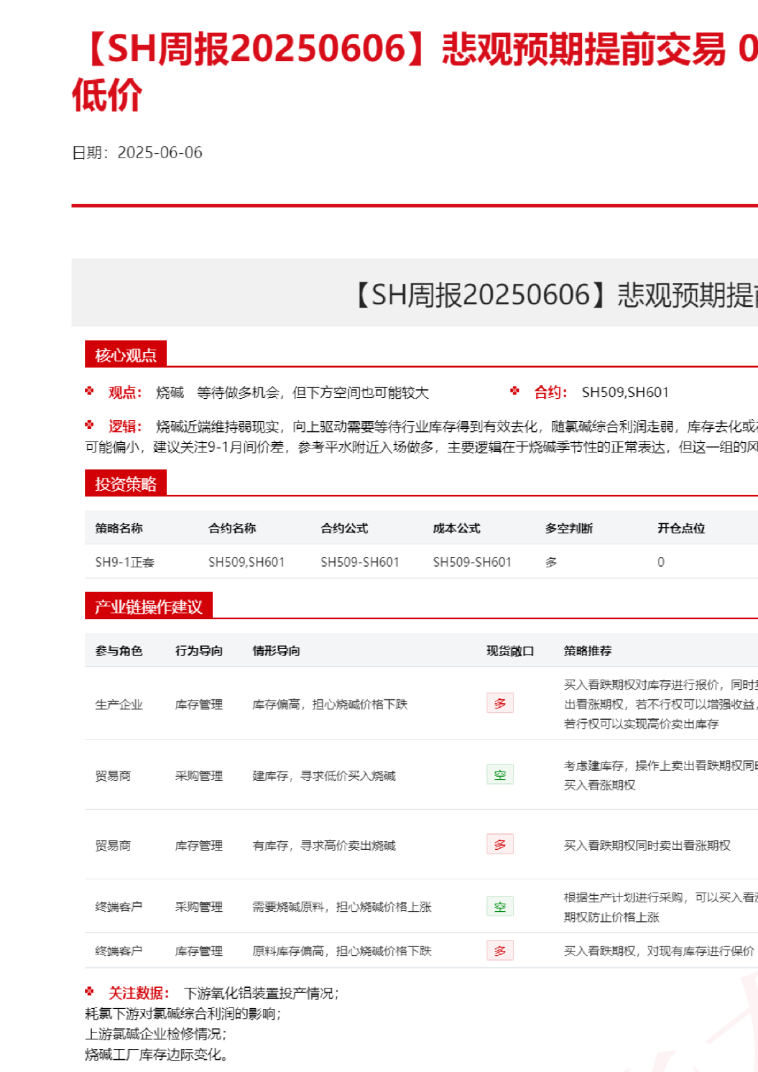The width and height of the screenshot is (758, 1072).
Task: Click the 多空判断 column header
Action: pos(568,528)
